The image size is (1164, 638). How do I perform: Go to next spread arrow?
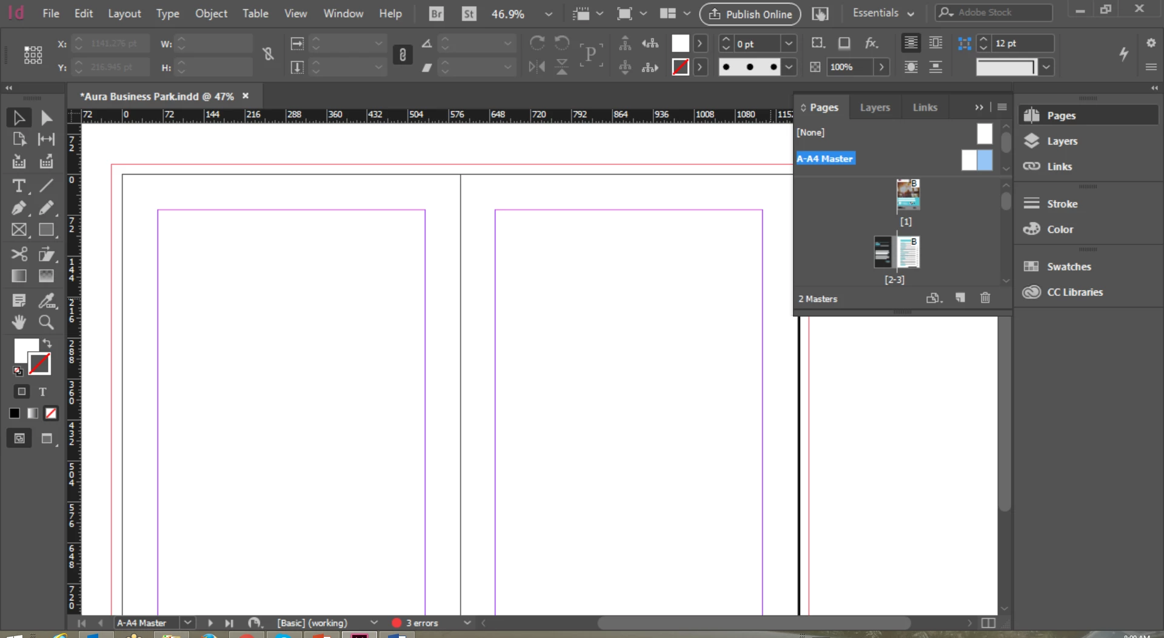point(210,623)
